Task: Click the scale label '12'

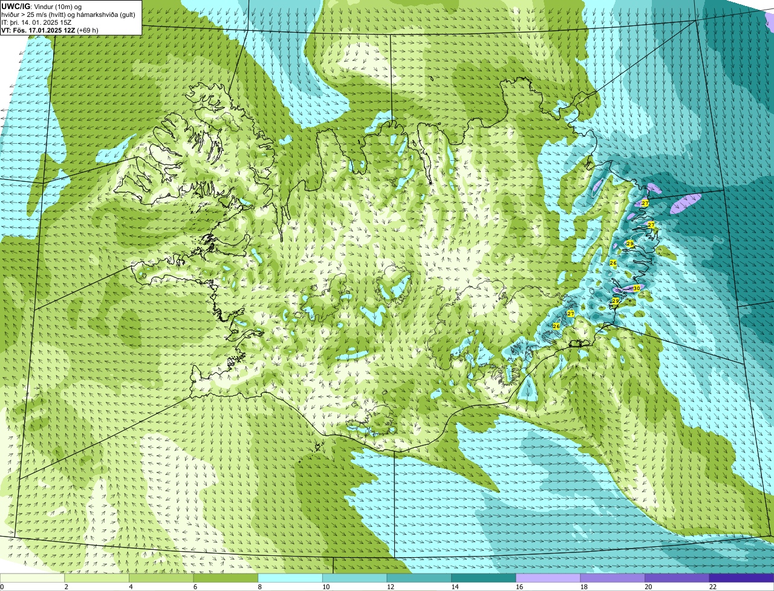Action: tap(390, 587)
